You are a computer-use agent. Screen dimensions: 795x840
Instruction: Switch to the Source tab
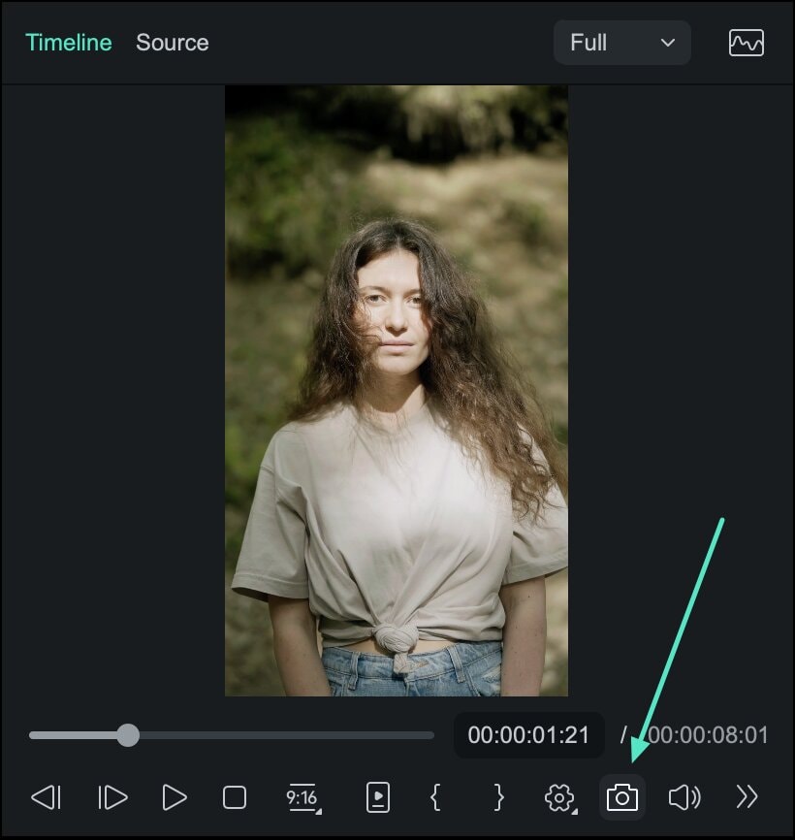point(172,43)
